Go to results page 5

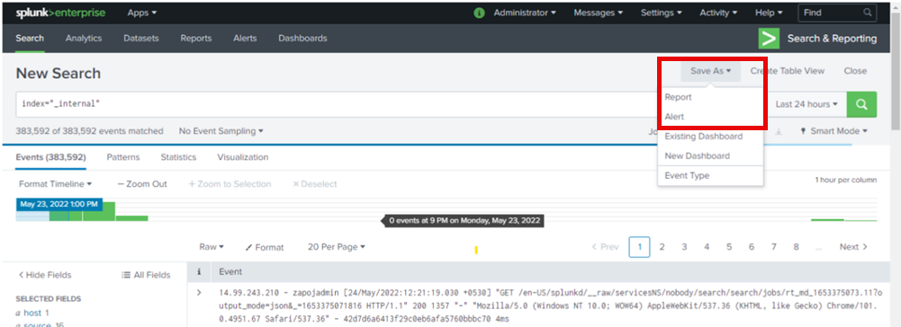pyautogui.click(x=729, y=247)
